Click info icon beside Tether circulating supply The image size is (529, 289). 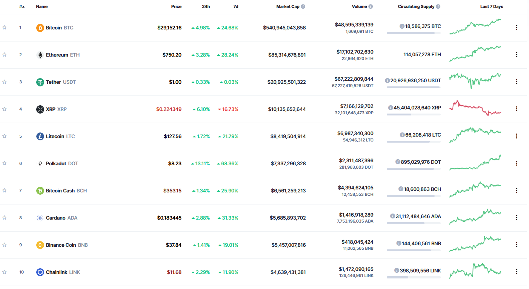(x=387, y=80)
